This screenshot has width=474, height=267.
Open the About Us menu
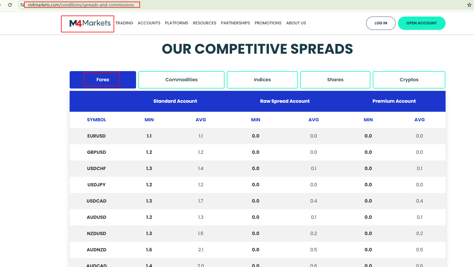tap(296, 23)
